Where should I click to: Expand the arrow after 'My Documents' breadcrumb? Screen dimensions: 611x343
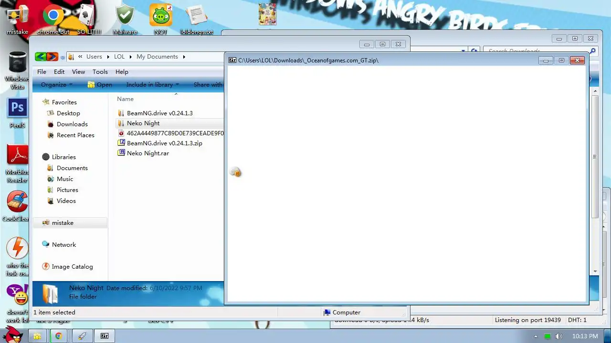pos(184,57)
